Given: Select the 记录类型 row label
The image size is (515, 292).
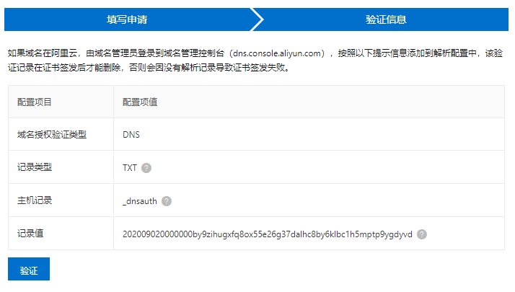Looking at the screenshot, I should pos(35,167).
